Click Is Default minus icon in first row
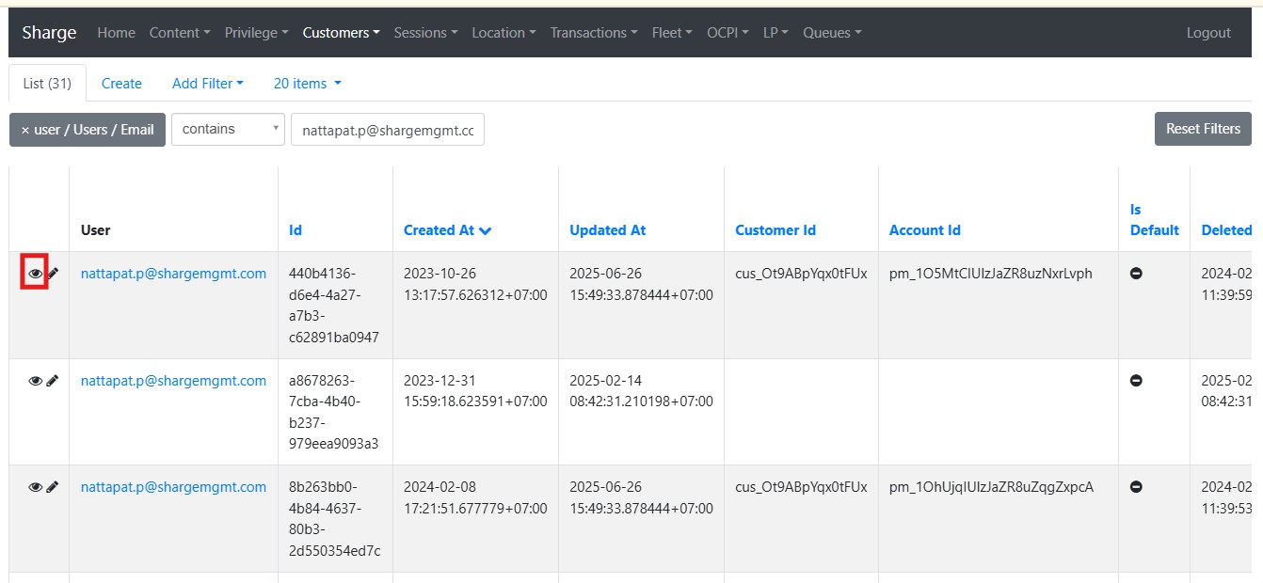The width and height of the screenshot is (1263, 583). click(x=1136, y=274)
